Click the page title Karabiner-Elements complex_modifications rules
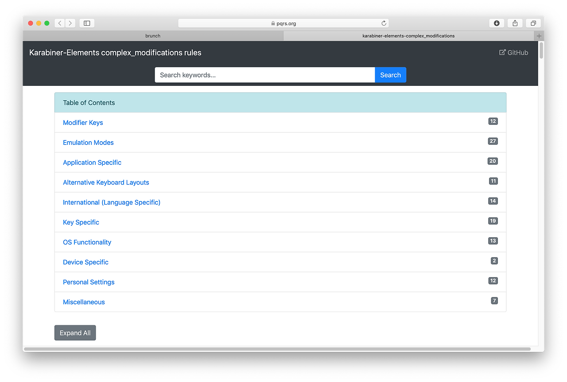Viewport: 567px width, 382px height. pyautogui.click(x=115, y=53)
